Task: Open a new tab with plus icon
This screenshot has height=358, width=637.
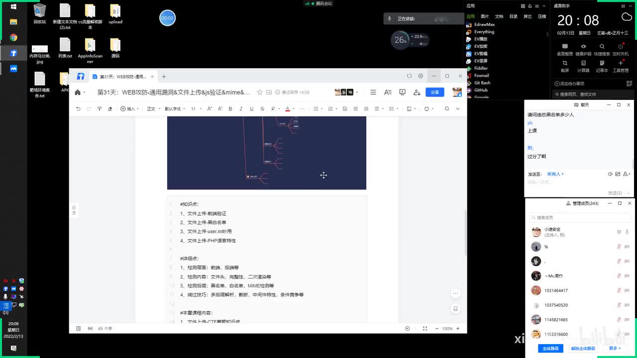Action: pyautogui.click(x=164, y=77)
